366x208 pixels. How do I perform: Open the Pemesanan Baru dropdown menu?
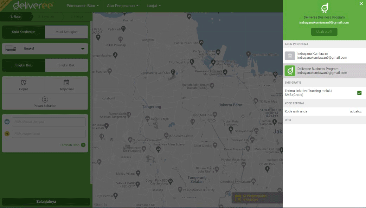click(x=83, y=6)
